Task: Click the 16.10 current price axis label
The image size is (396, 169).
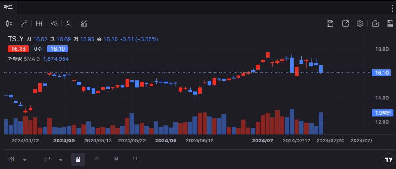Action: point(381,73)
